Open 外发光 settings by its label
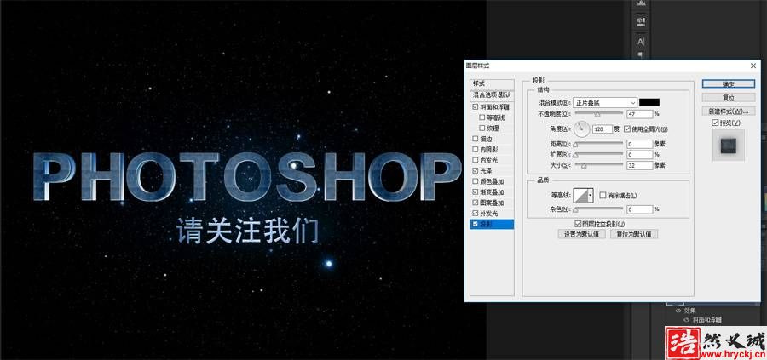Viewport: 767px width, 360px height. click(488, 214)
